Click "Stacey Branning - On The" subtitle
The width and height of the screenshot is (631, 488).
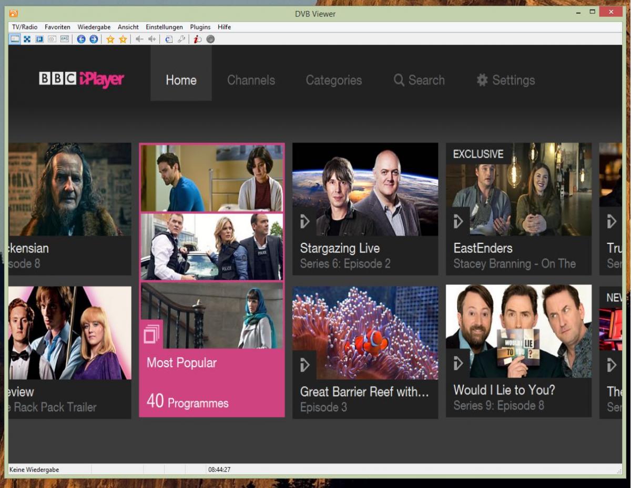515,264
